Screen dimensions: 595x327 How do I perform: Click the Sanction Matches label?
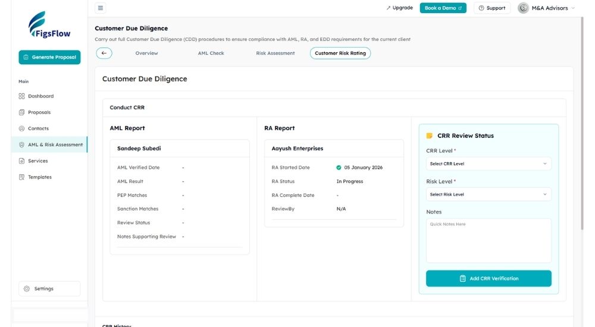tap(137, 209)
